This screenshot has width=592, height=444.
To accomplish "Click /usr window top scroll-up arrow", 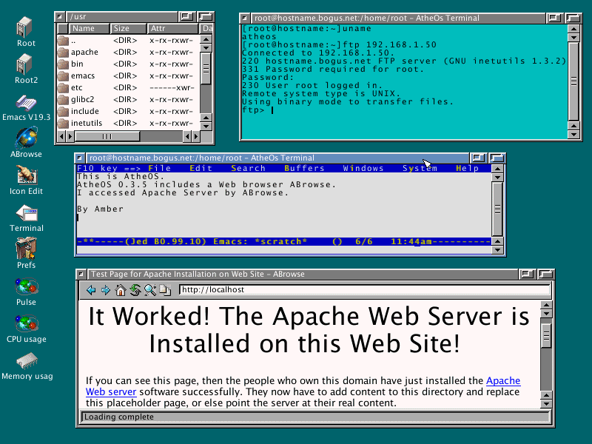I will (206, 39).
